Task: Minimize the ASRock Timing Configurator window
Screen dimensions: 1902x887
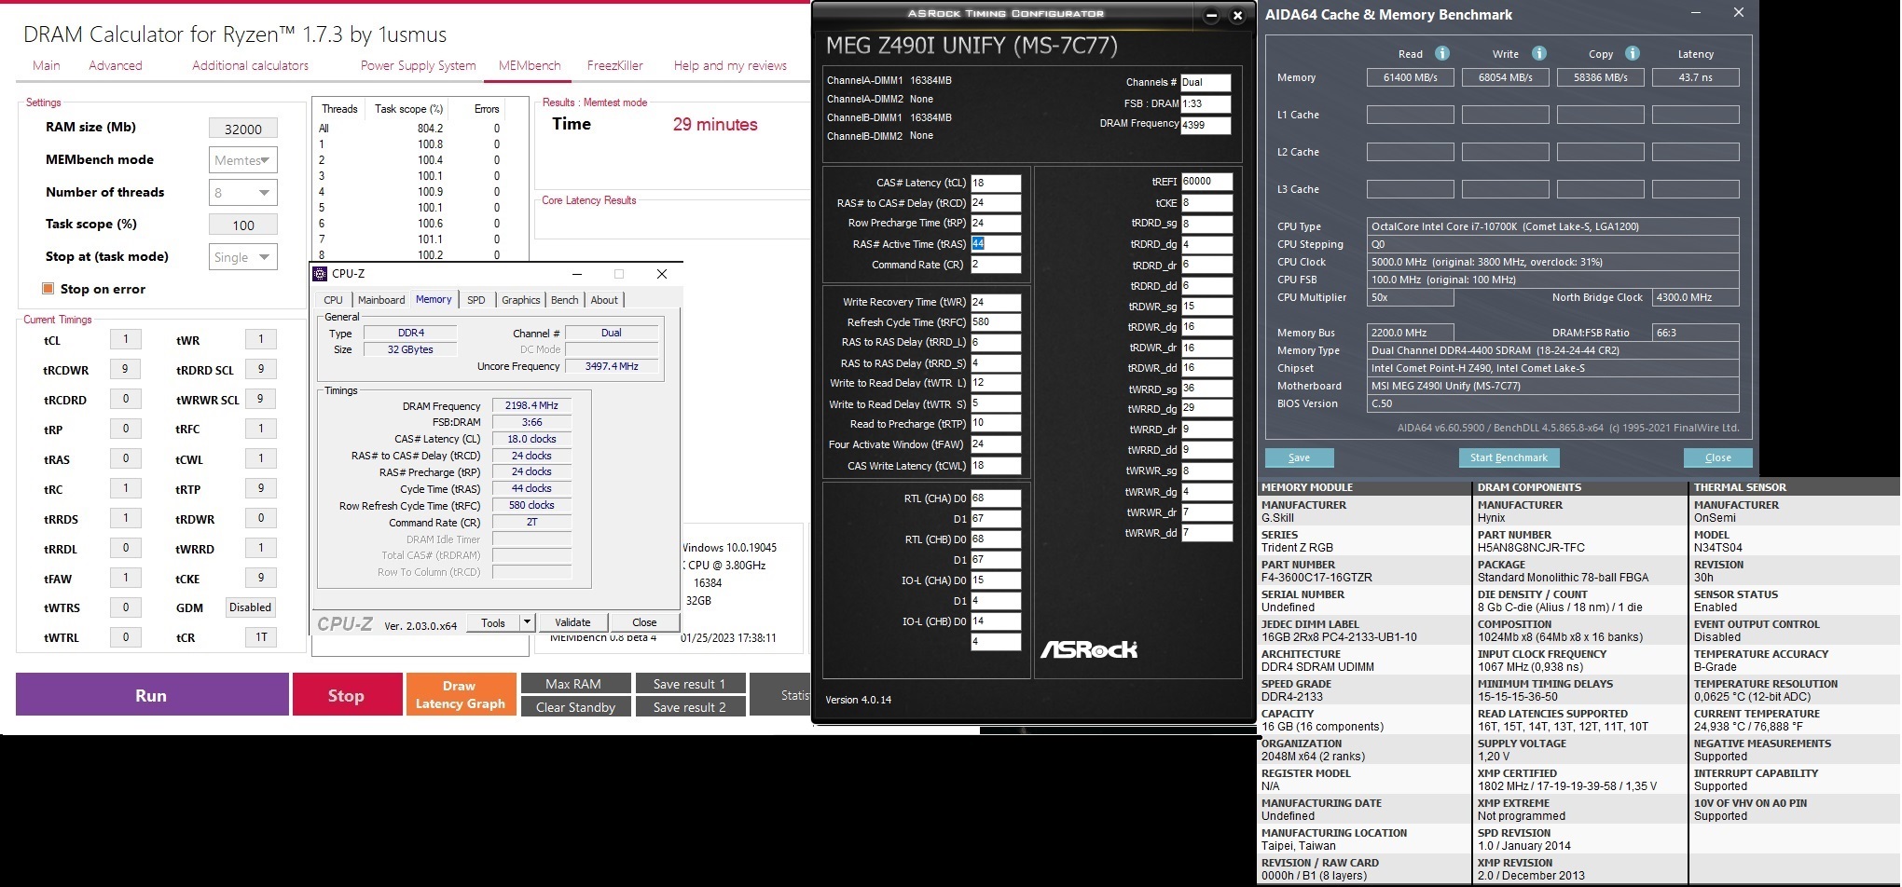Action: [x=1211, y=16]
